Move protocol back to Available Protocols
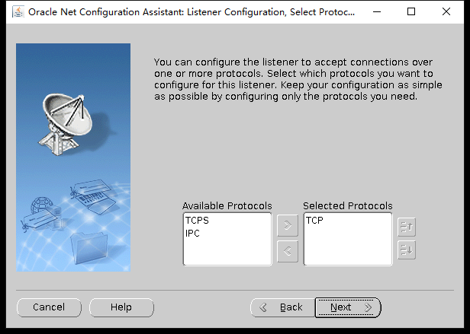The image size is (470, 334). pos(288,251)
